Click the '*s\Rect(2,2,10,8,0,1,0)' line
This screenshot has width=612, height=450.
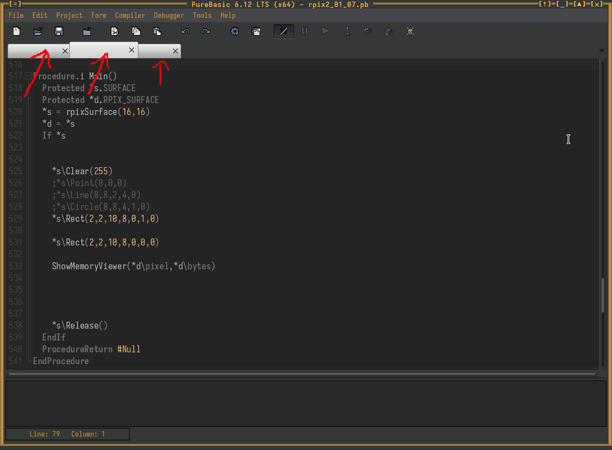pyautogui.click(x=105, y=219)
